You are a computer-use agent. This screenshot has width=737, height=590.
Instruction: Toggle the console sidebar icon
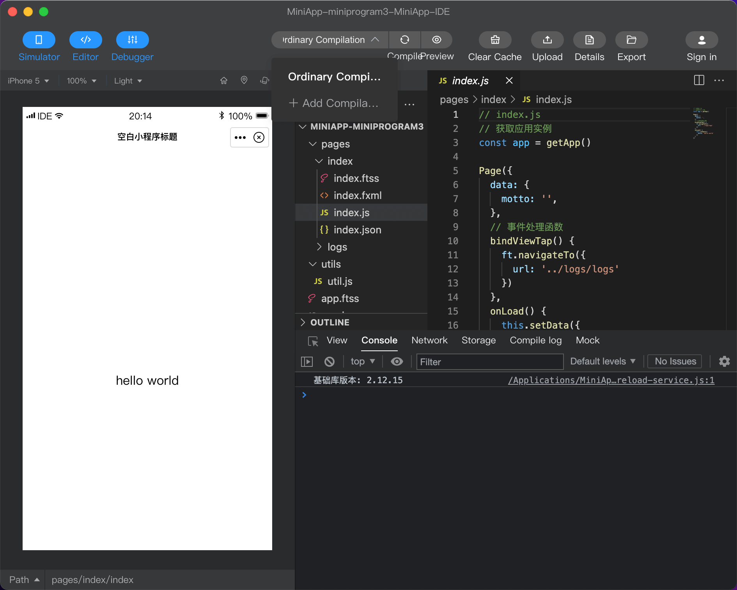tap(307, 362)
